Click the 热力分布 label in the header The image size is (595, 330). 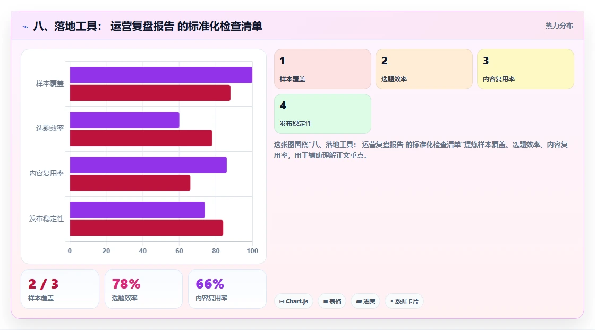(x=559, y=26)
